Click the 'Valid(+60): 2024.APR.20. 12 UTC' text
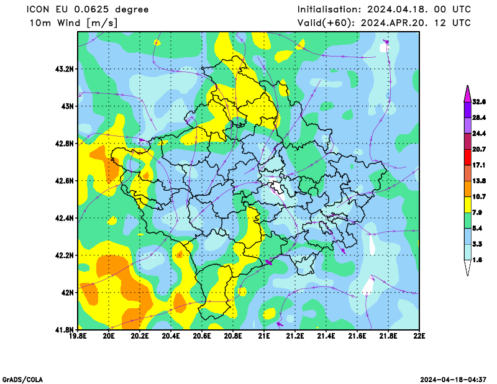This screenshot has height=384, width=497. [x=384, y=23]
